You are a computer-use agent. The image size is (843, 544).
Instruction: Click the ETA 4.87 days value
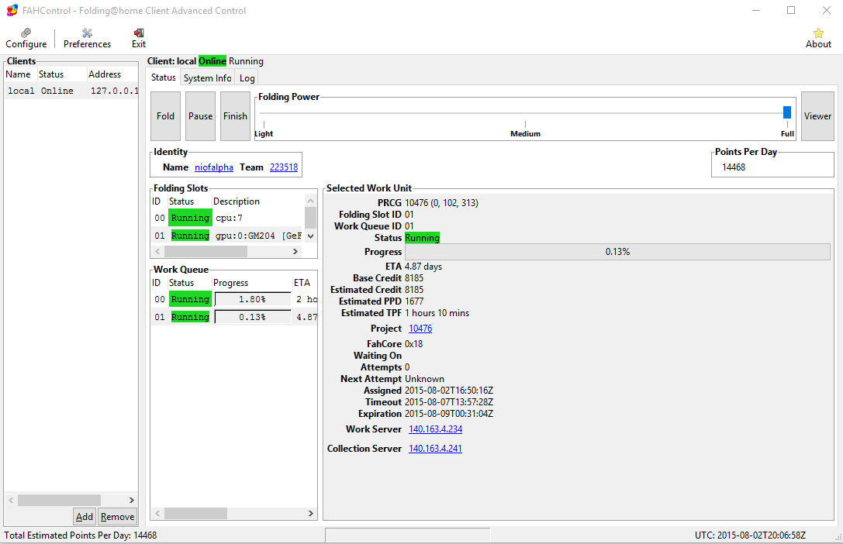423,267
